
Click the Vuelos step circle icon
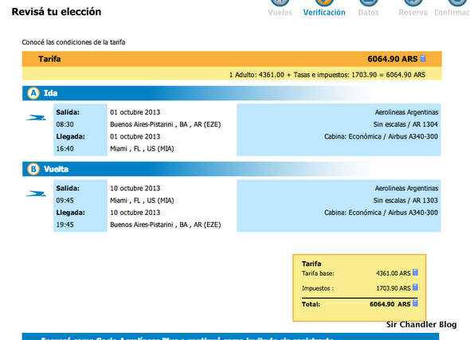(x=280, y=2)
